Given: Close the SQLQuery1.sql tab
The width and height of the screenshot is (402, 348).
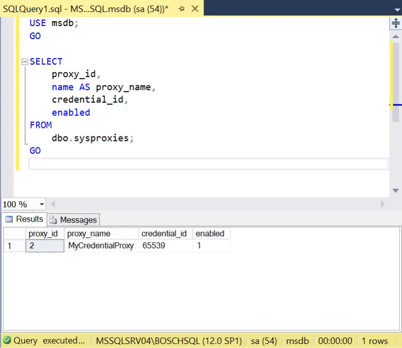Looking at the screenshot, I should (x=195, y=9).
